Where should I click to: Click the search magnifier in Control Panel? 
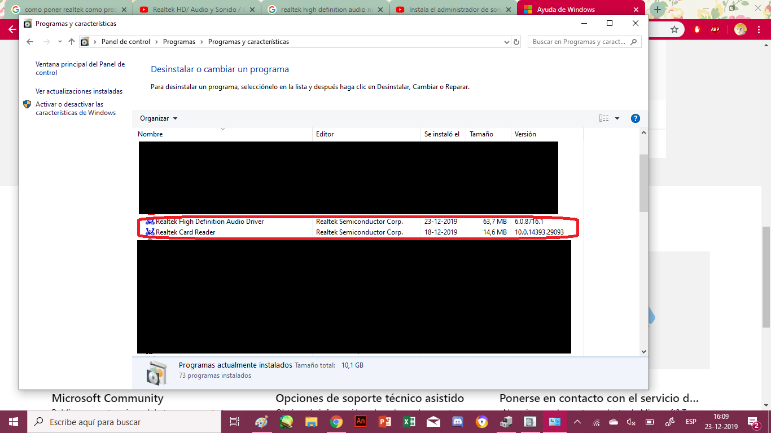pos(634,42)
